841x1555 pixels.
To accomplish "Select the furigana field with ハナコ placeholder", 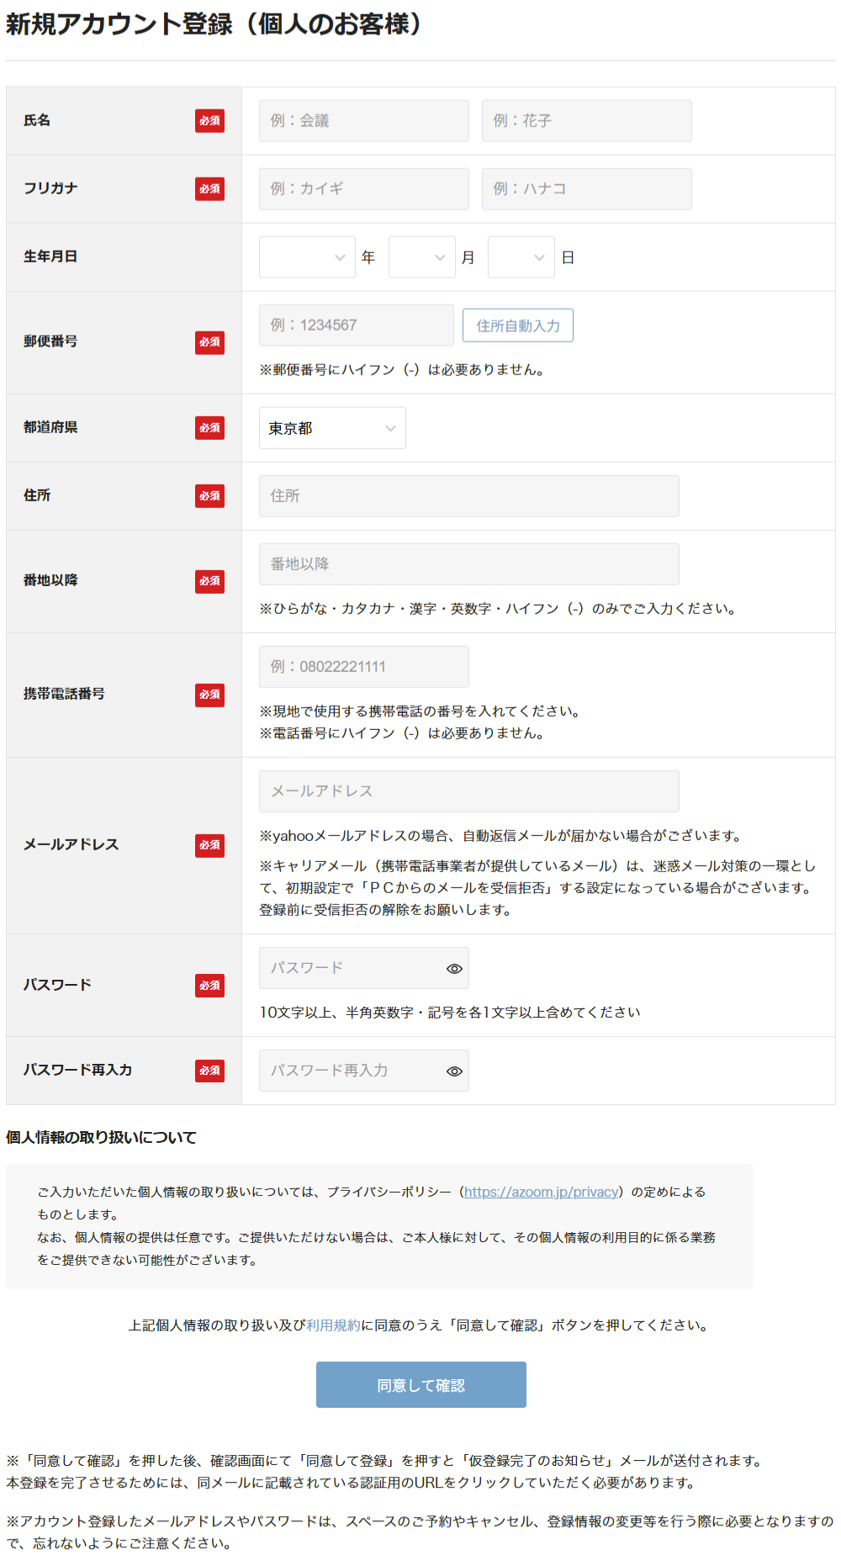I will pos(586,189).
